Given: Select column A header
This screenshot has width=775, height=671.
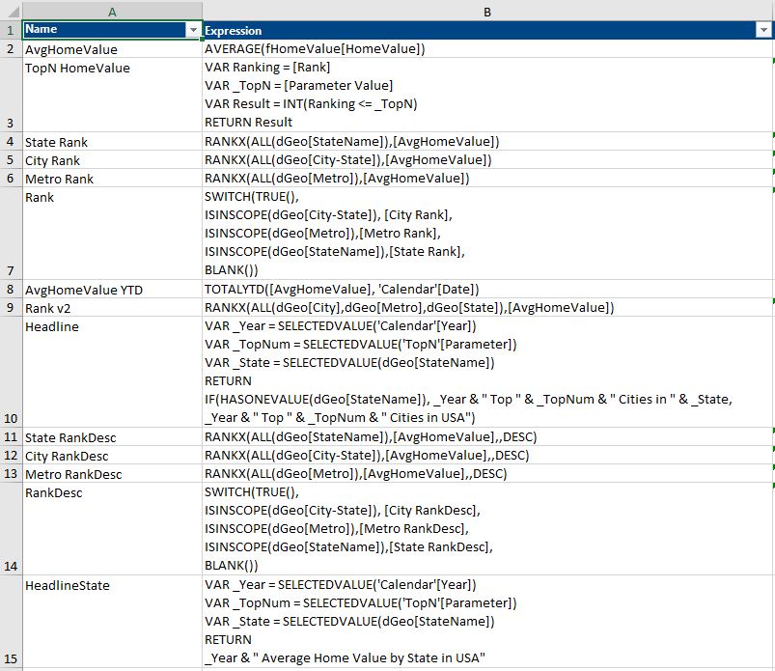Looking at the screenshot, I should click(111, 11).
